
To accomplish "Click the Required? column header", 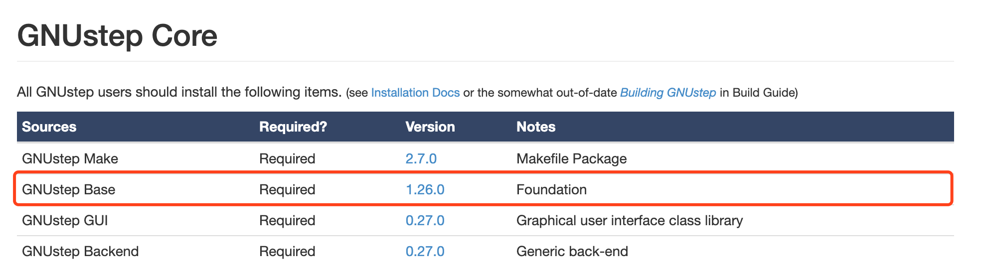I will (x=293, y=127).
